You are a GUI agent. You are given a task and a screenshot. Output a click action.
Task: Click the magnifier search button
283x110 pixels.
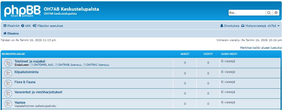[x=269, y=12]
